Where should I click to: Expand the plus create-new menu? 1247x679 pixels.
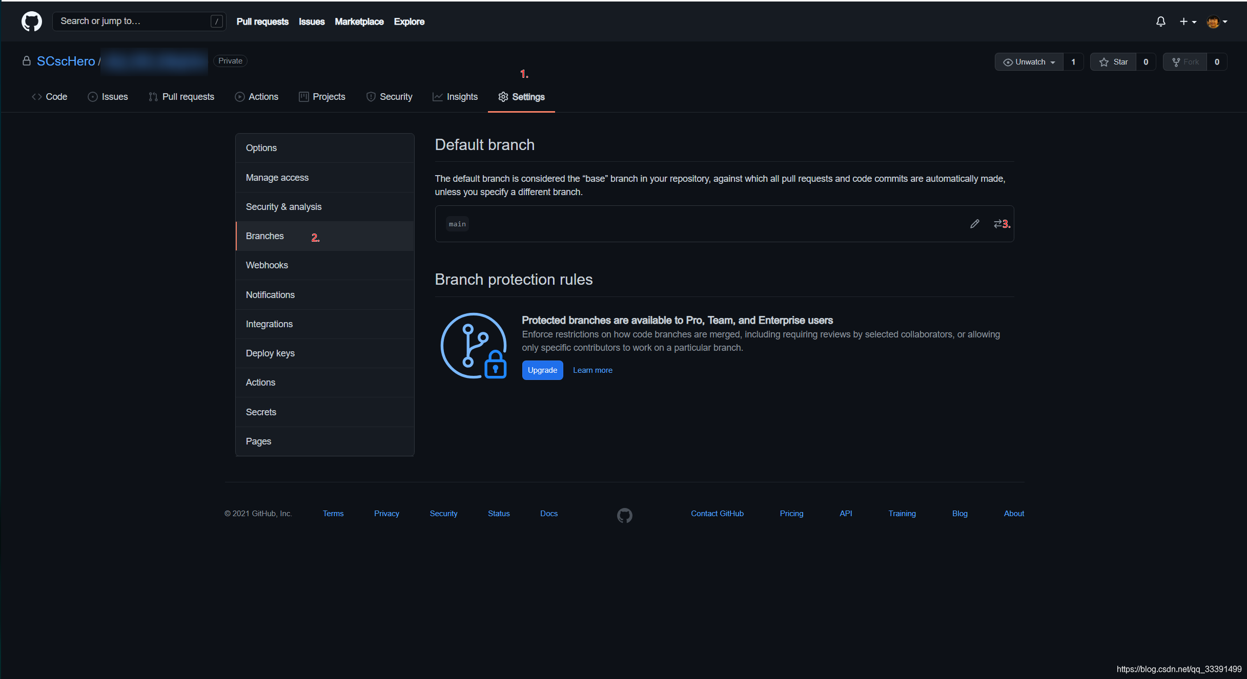1188,22
